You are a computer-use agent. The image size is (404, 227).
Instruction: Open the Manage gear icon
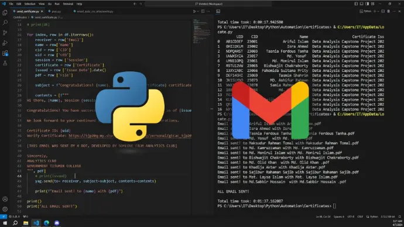[5, 209]
